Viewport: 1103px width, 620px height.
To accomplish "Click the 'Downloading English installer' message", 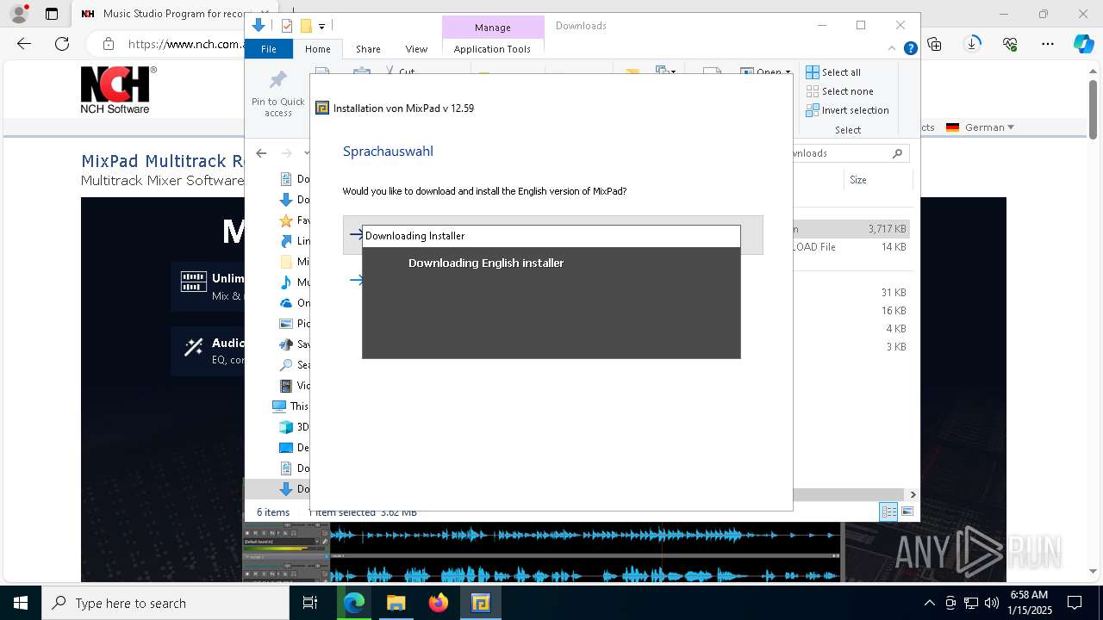I will 486,263.
